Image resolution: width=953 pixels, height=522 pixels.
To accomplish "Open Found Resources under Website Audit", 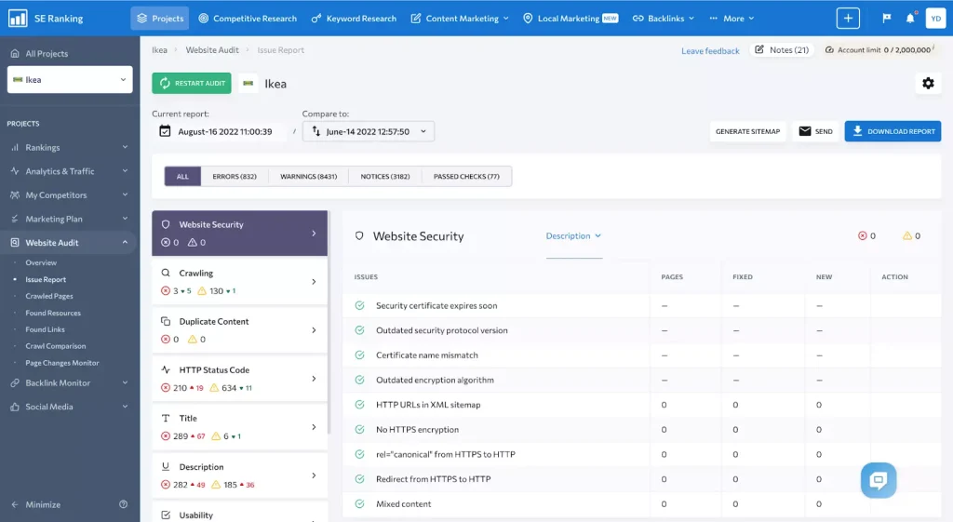I will pyautogui.click(x=53, y=313).
